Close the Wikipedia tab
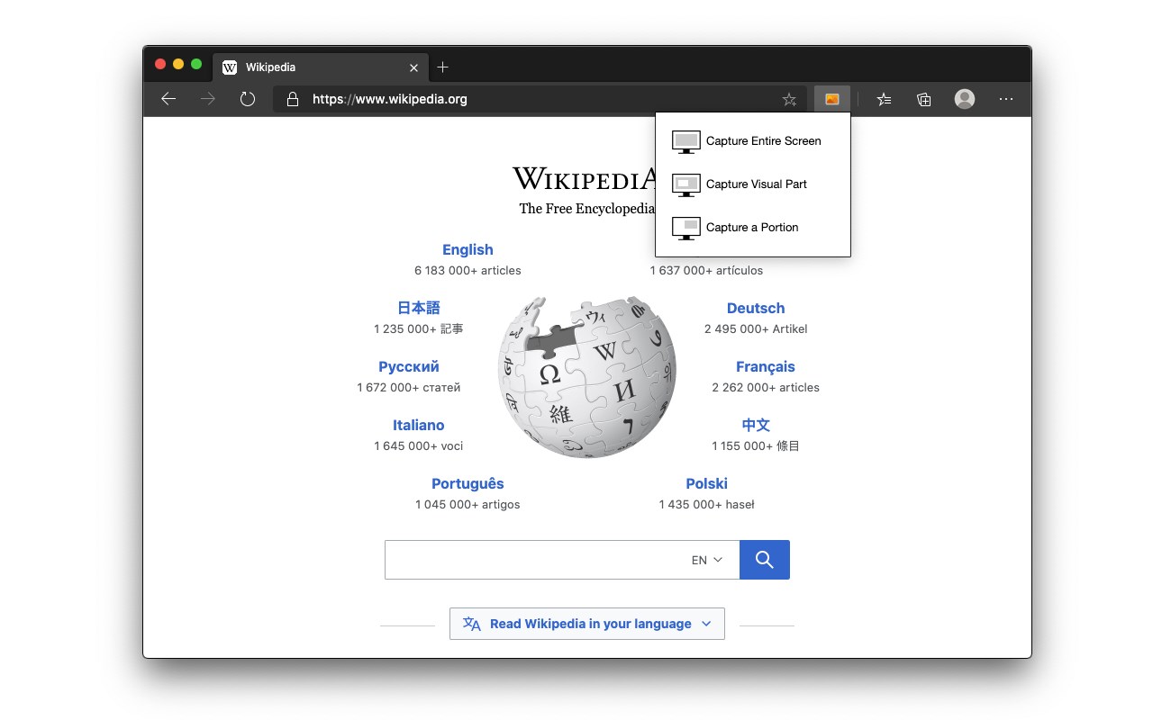This screenshot has height=720, width=1153. point(413,67)
